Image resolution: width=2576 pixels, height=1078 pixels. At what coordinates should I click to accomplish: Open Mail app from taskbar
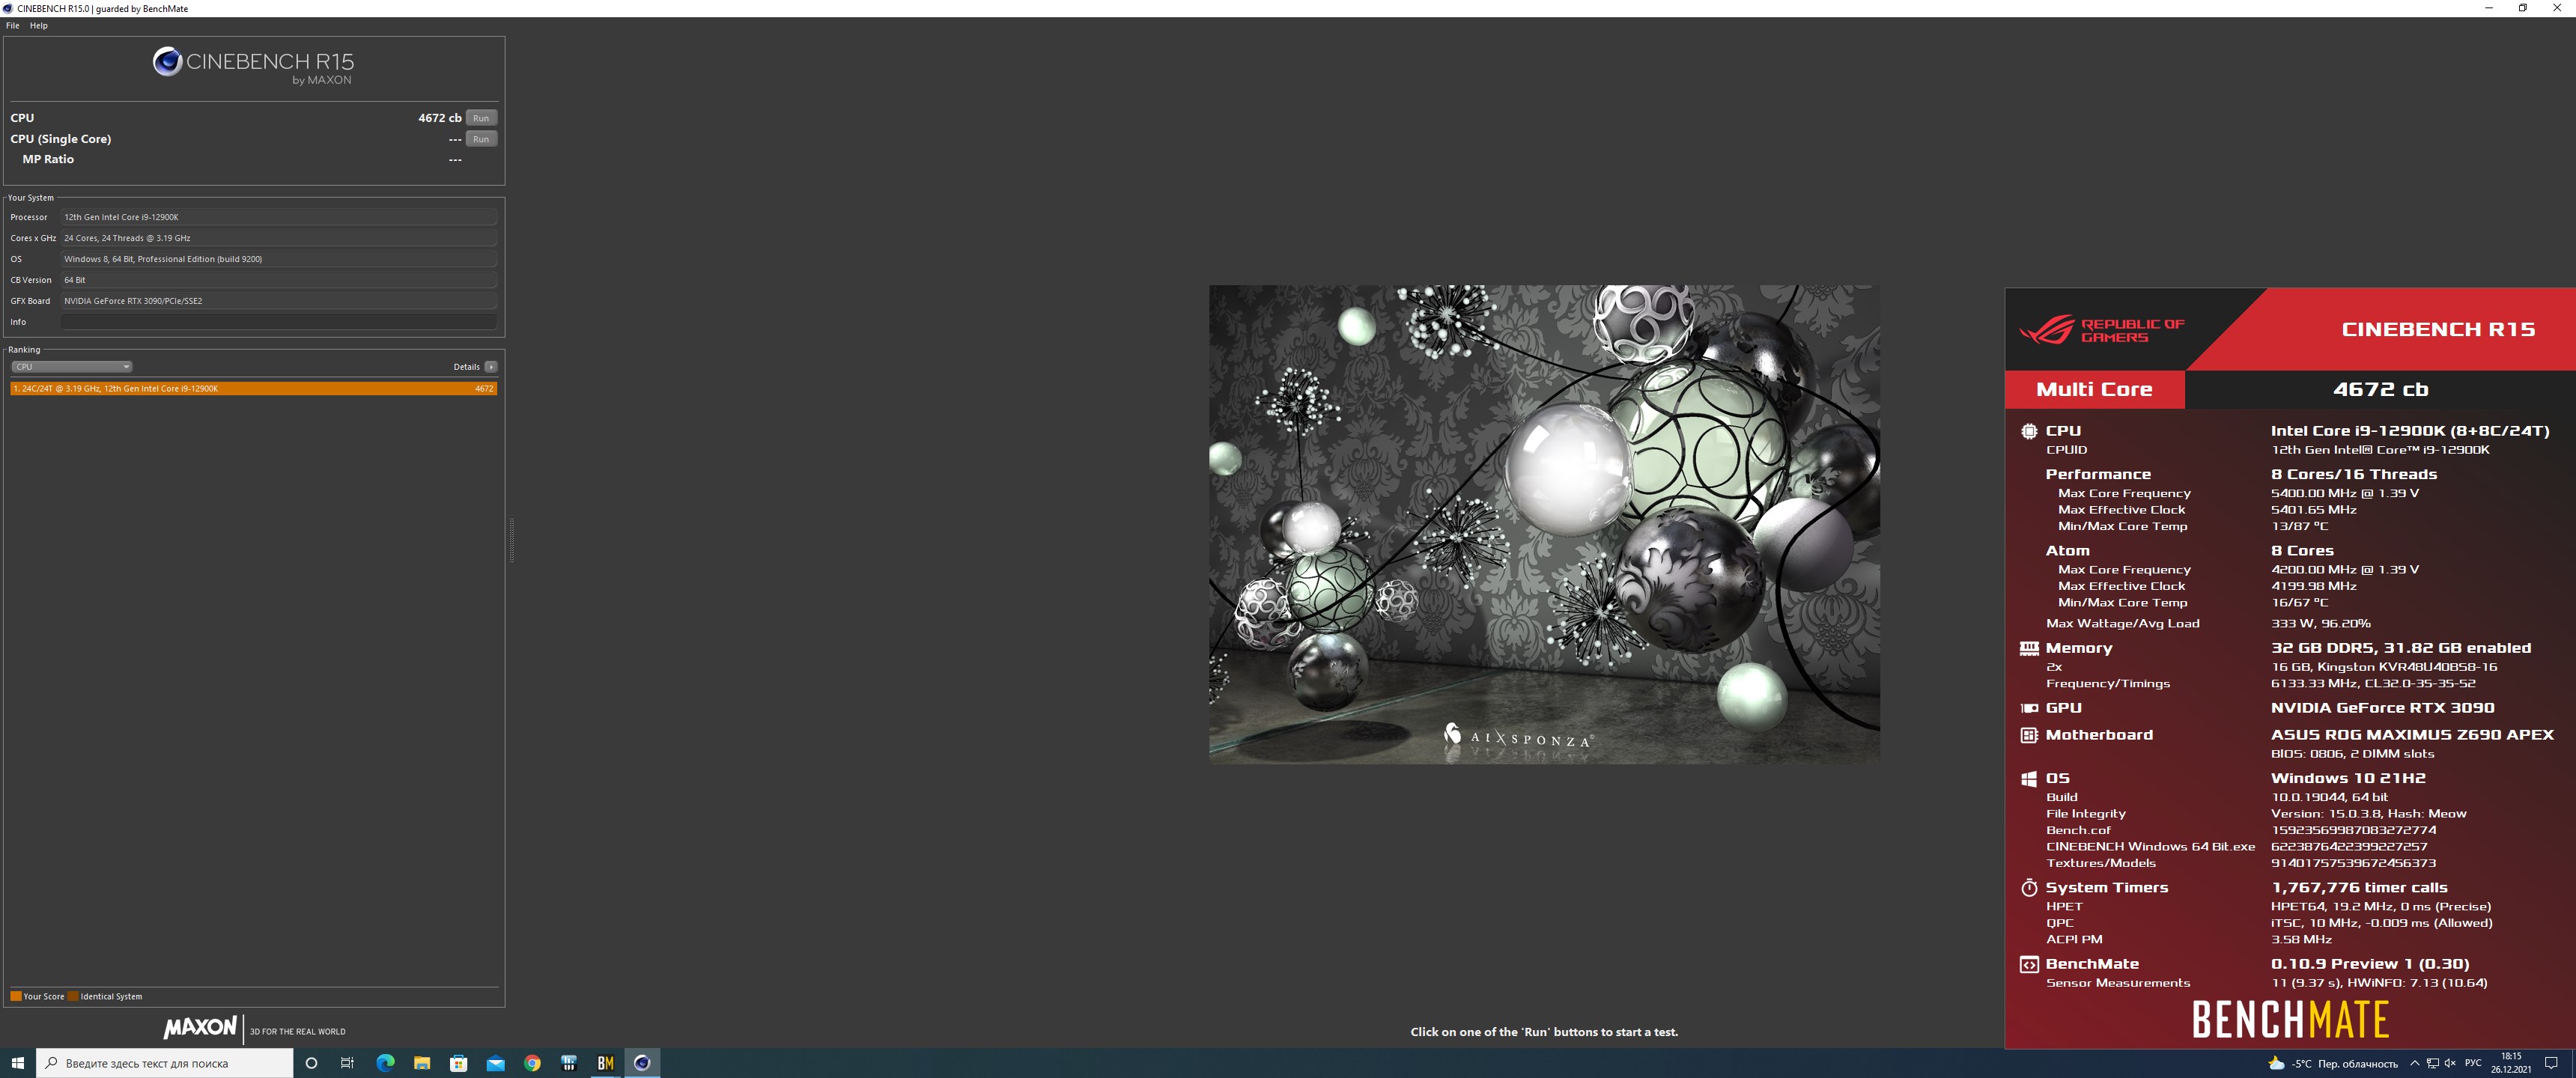pos(495,1063)
